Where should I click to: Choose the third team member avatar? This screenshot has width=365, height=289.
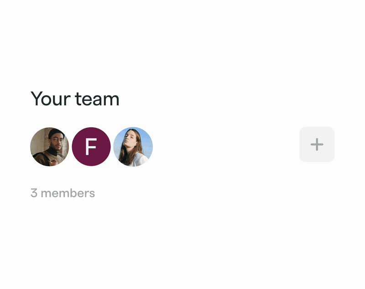point(133,147)
